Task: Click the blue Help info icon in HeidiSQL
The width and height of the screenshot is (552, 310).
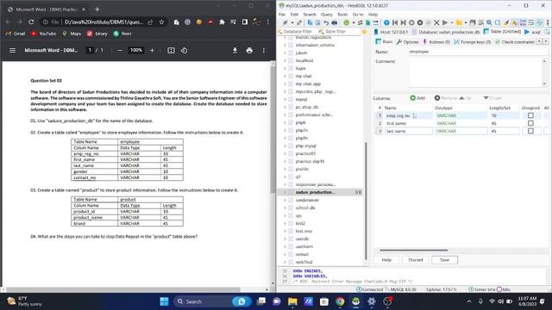Action: 386,22
